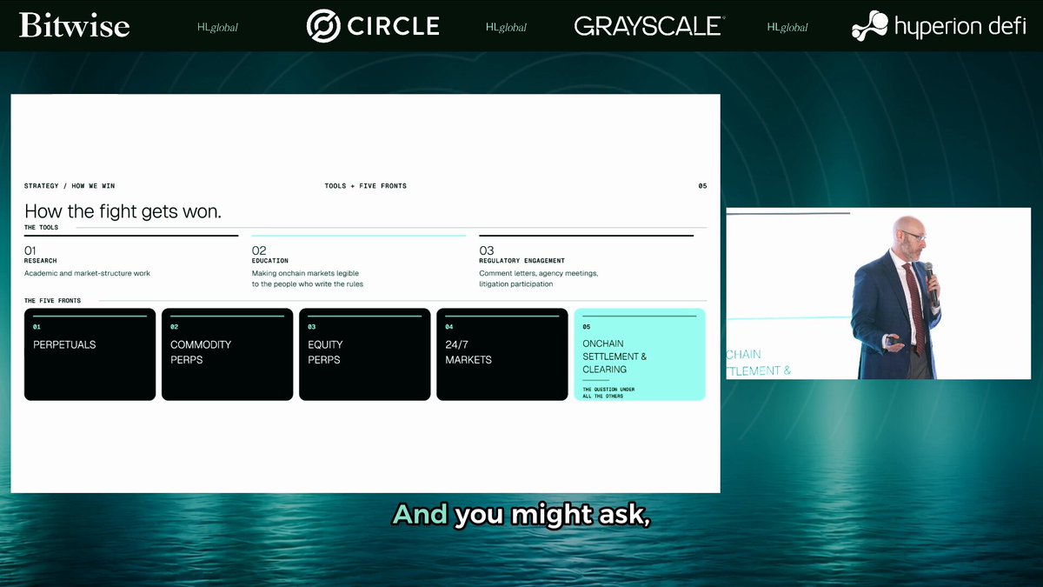The height and width of the screenshot is (587, 1043).
Task: Click the hyperion defi logo
Action: click(941, 26)
